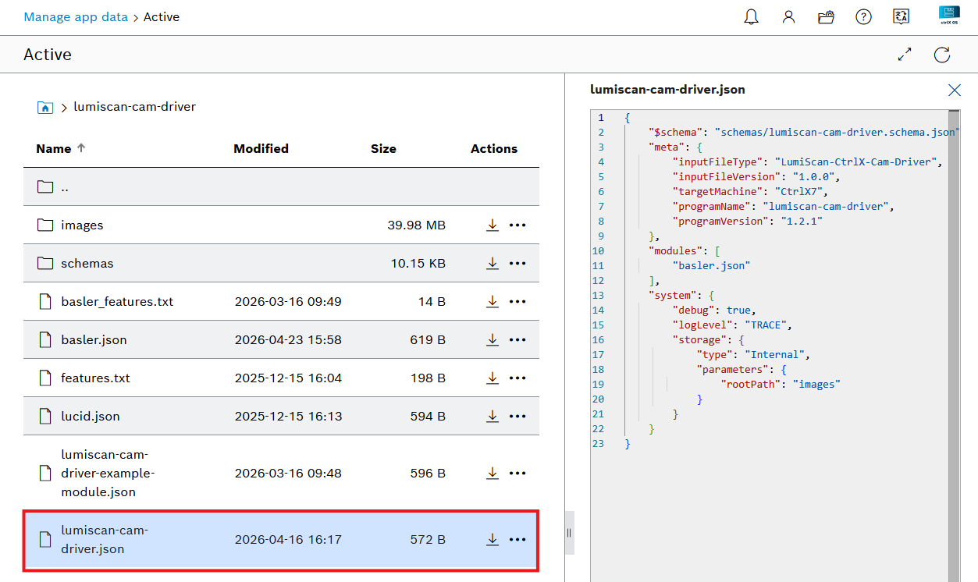
Task: Open more actions for schemas folder
Action: [x=517, y=264]
